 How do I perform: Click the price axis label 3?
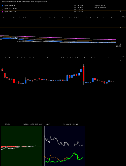click(120, 44)
